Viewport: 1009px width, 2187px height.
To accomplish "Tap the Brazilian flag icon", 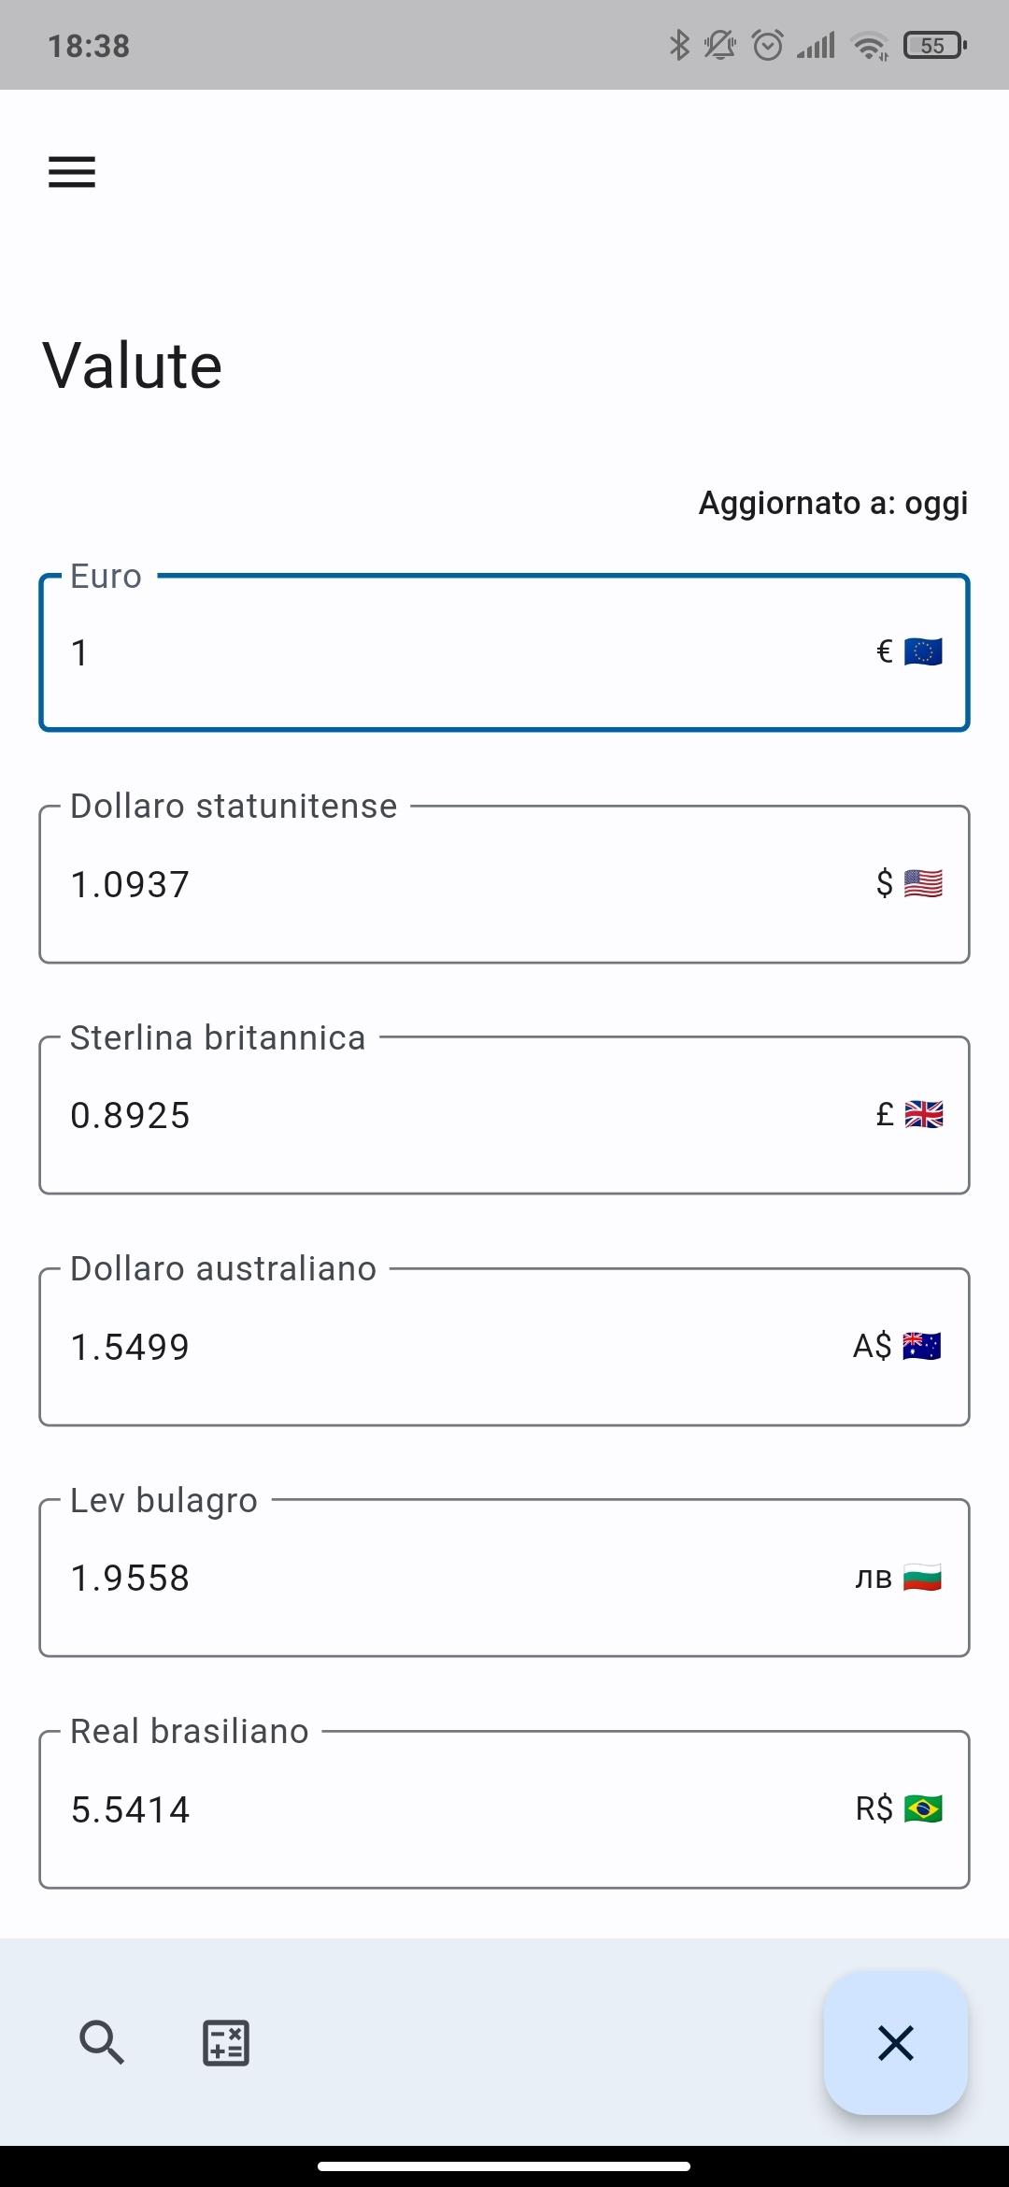I will coord(923,1808).
